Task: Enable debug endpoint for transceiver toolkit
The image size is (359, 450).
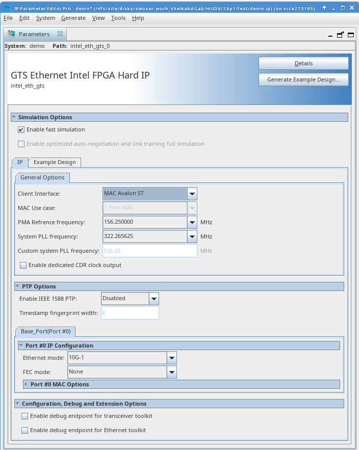Action: pos(24,416)
